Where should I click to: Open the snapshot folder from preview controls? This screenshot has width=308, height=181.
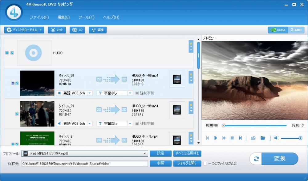(262, 138)
